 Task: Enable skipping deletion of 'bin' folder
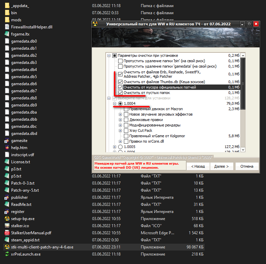click(x=120, y=61)
